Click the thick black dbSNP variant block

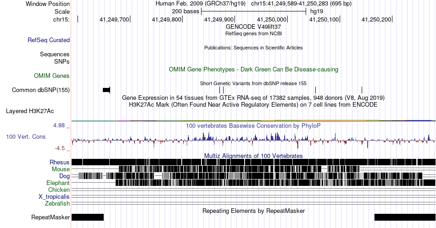(106, 90)
